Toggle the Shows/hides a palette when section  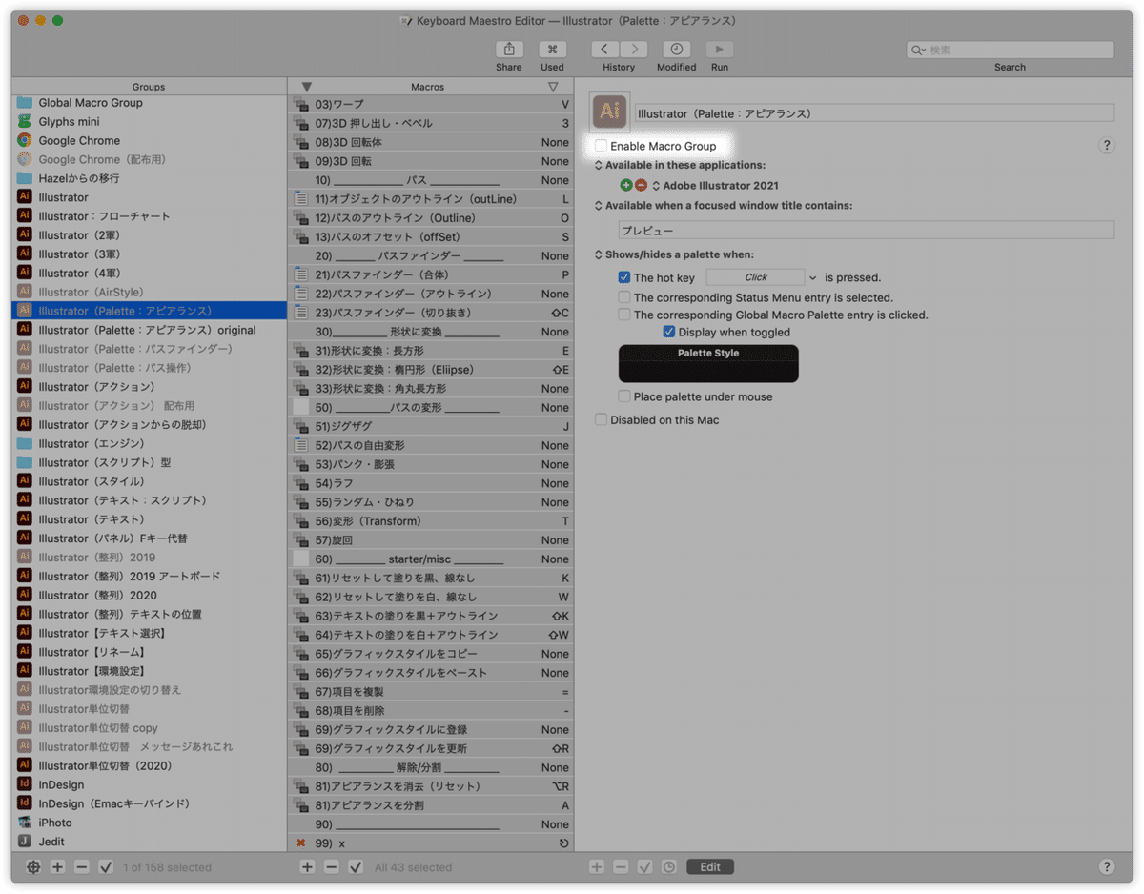(x=598, y=254)
